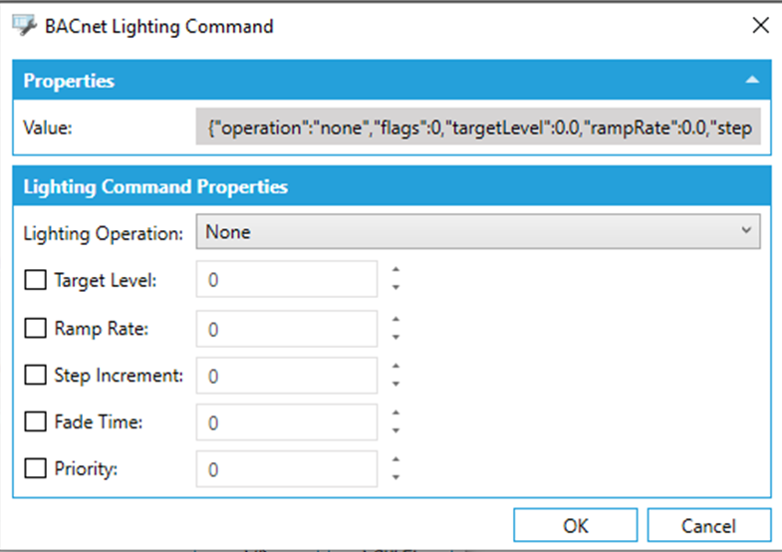Focus the Priority value field
782x552 pixels.
tap(287, 469)
